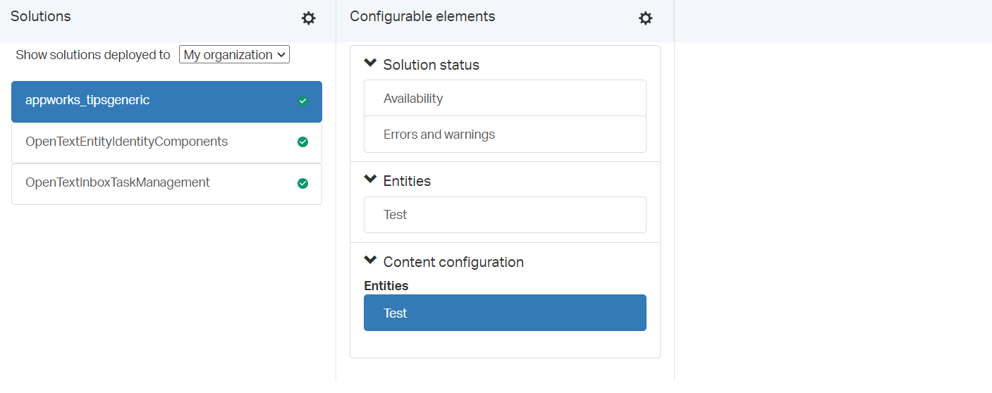Open the Configurable elements gear settings

tap(646, 18)
